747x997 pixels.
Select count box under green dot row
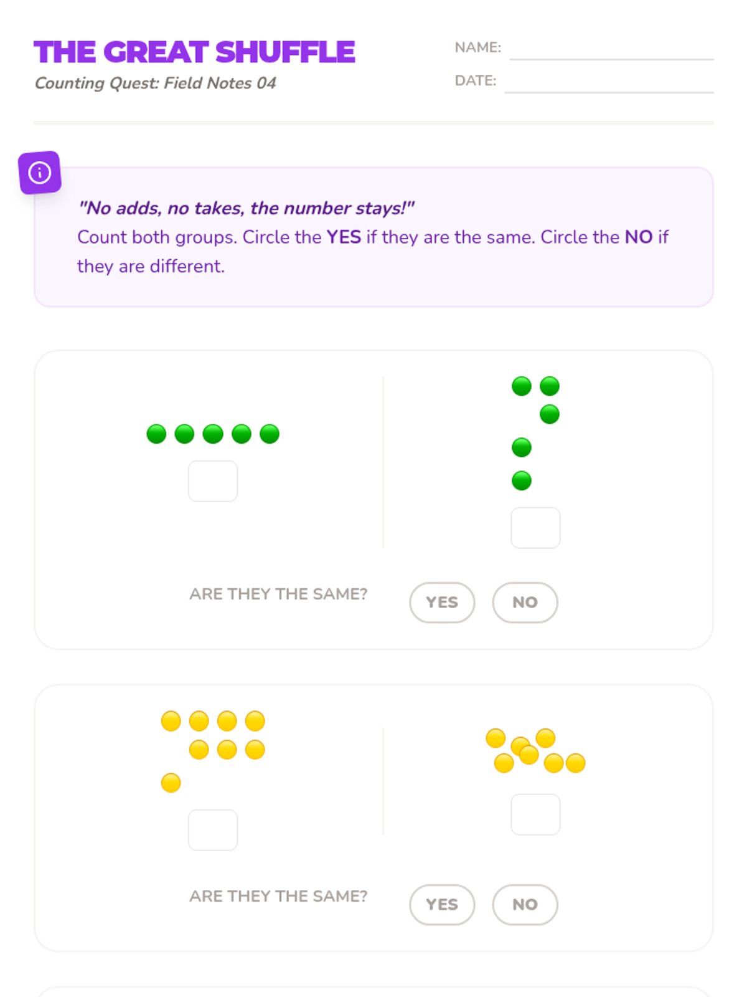pos(213,481)
